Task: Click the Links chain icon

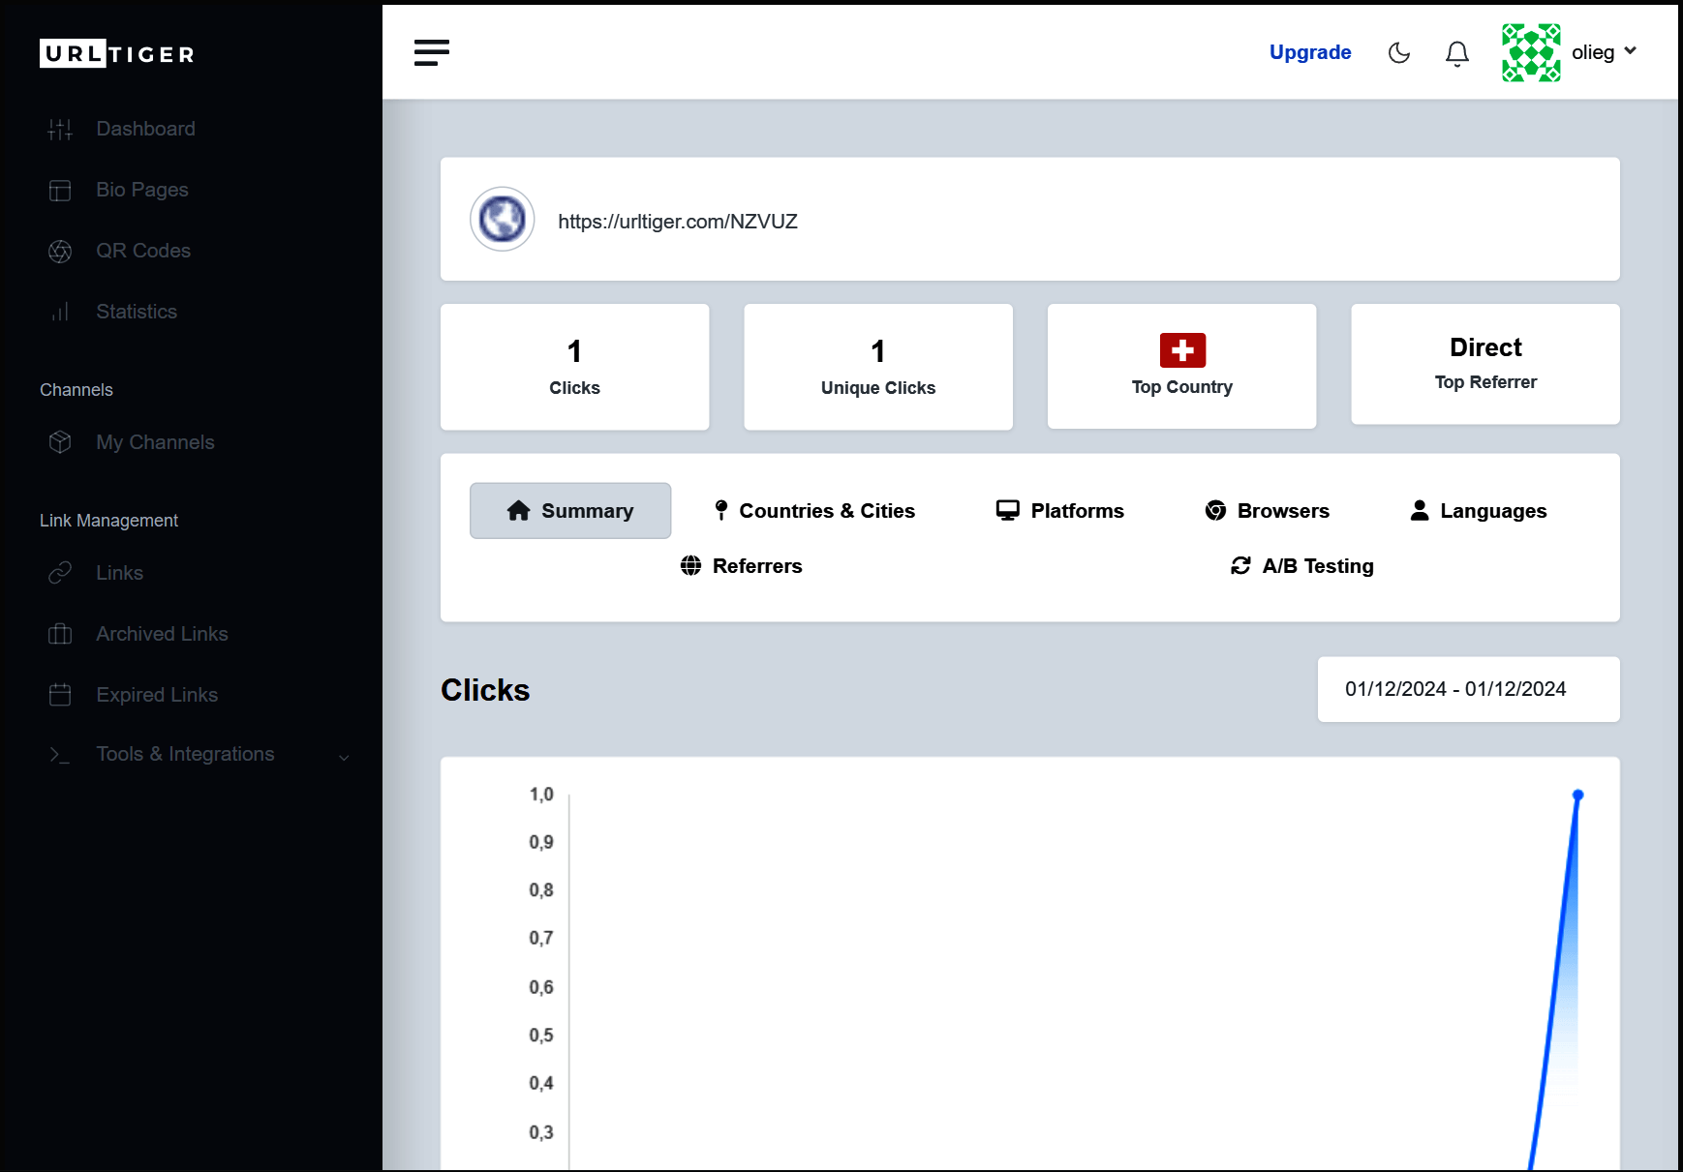Action: (x=60, y=573)
